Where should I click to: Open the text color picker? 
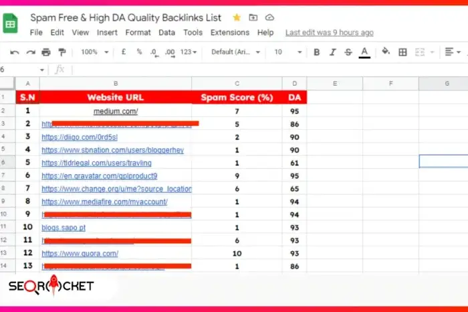click(x=364, y=53)
